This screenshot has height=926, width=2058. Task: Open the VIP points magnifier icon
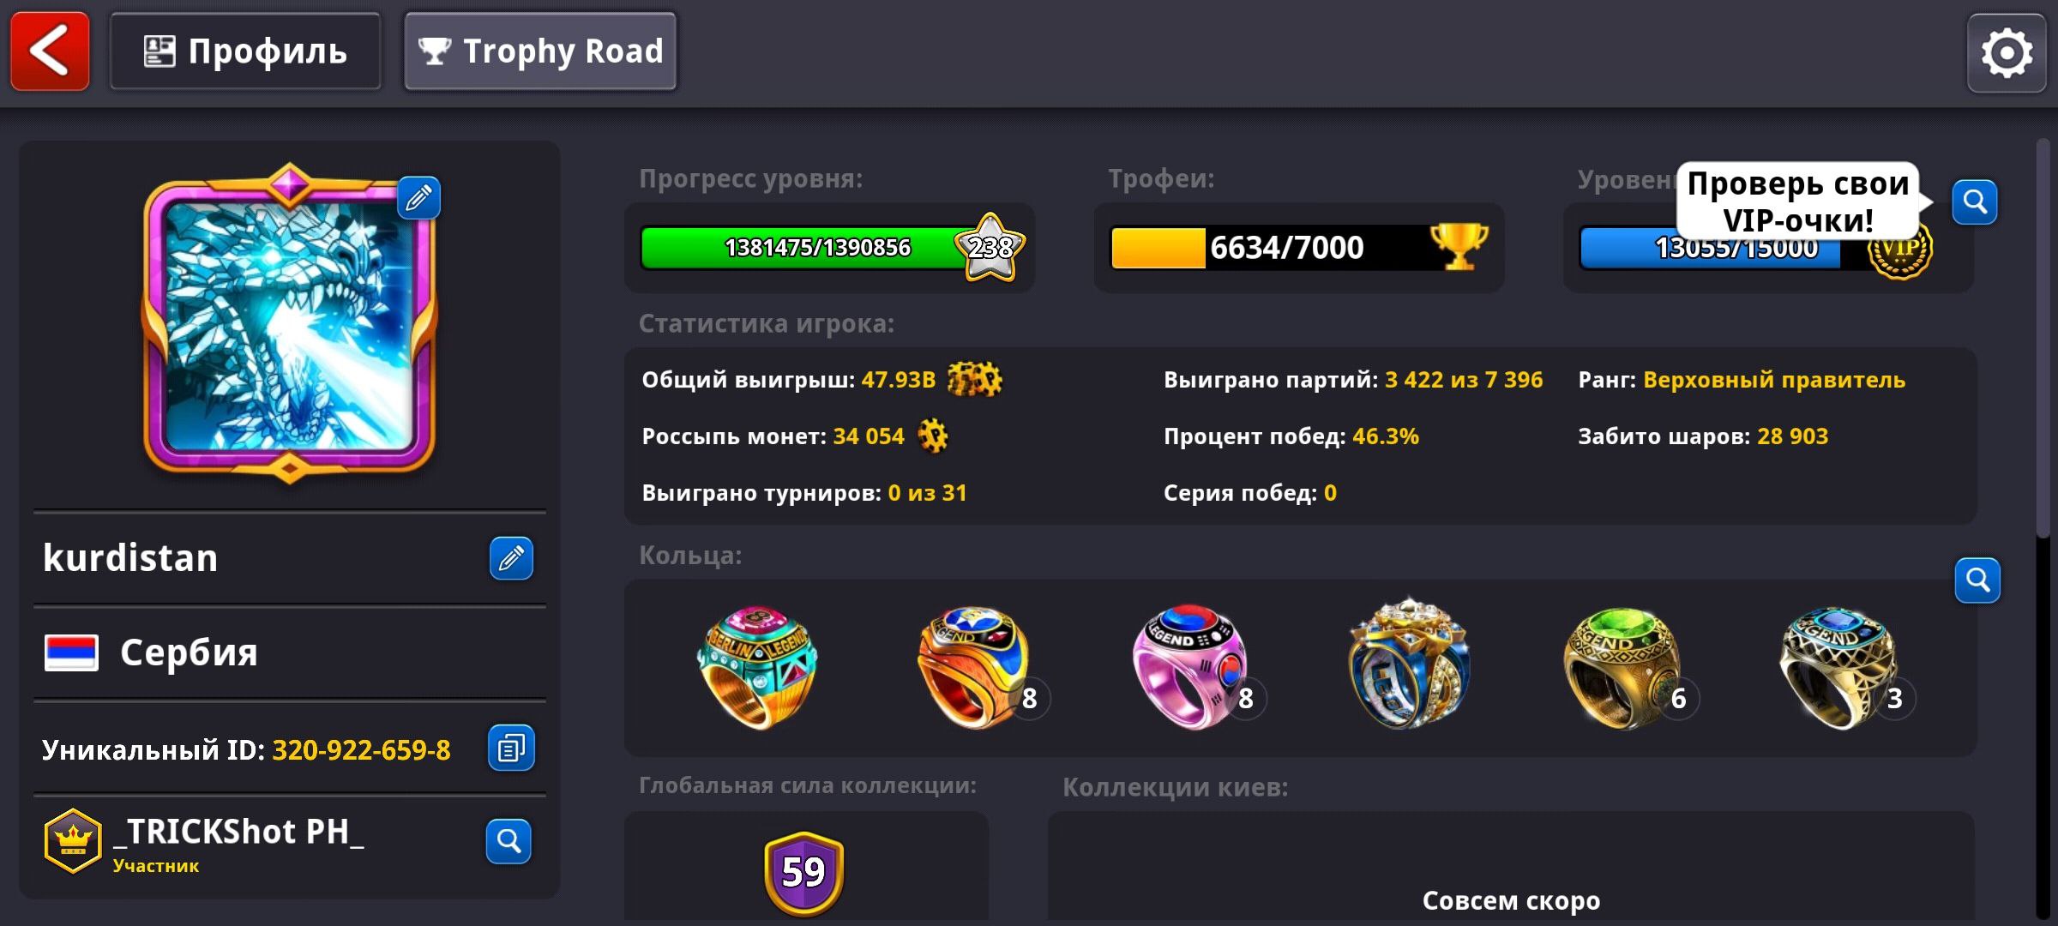[x=1975, y=202]
